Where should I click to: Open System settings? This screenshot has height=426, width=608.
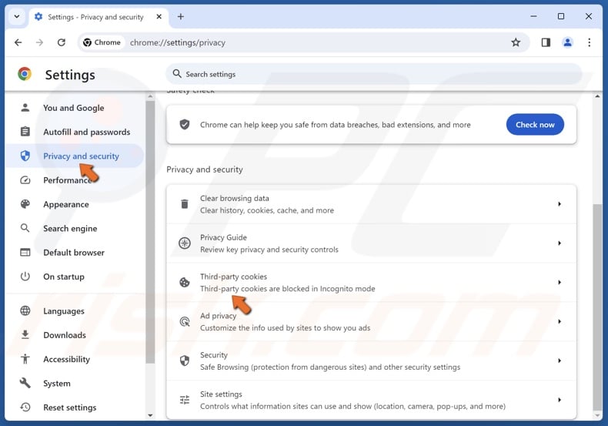tap(75, 384)
